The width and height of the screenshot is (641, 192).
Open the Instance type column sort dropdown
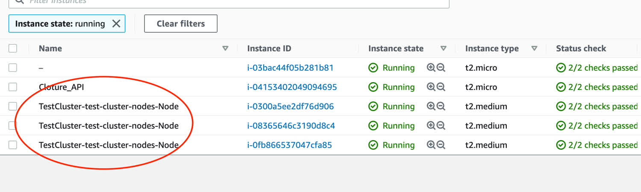(534, 49)
